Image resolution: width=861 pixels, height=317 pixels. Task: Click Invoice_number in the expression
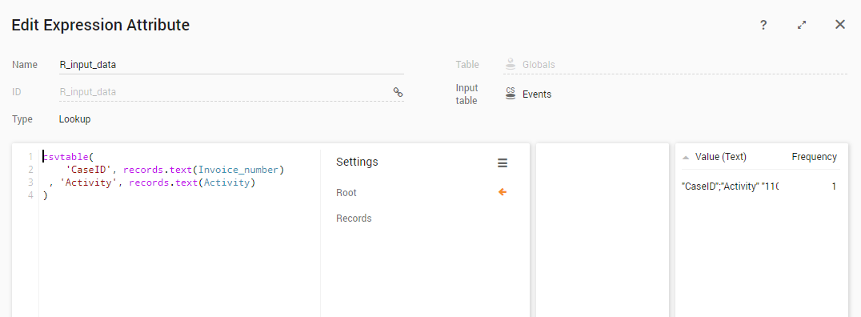click(238, 170)
